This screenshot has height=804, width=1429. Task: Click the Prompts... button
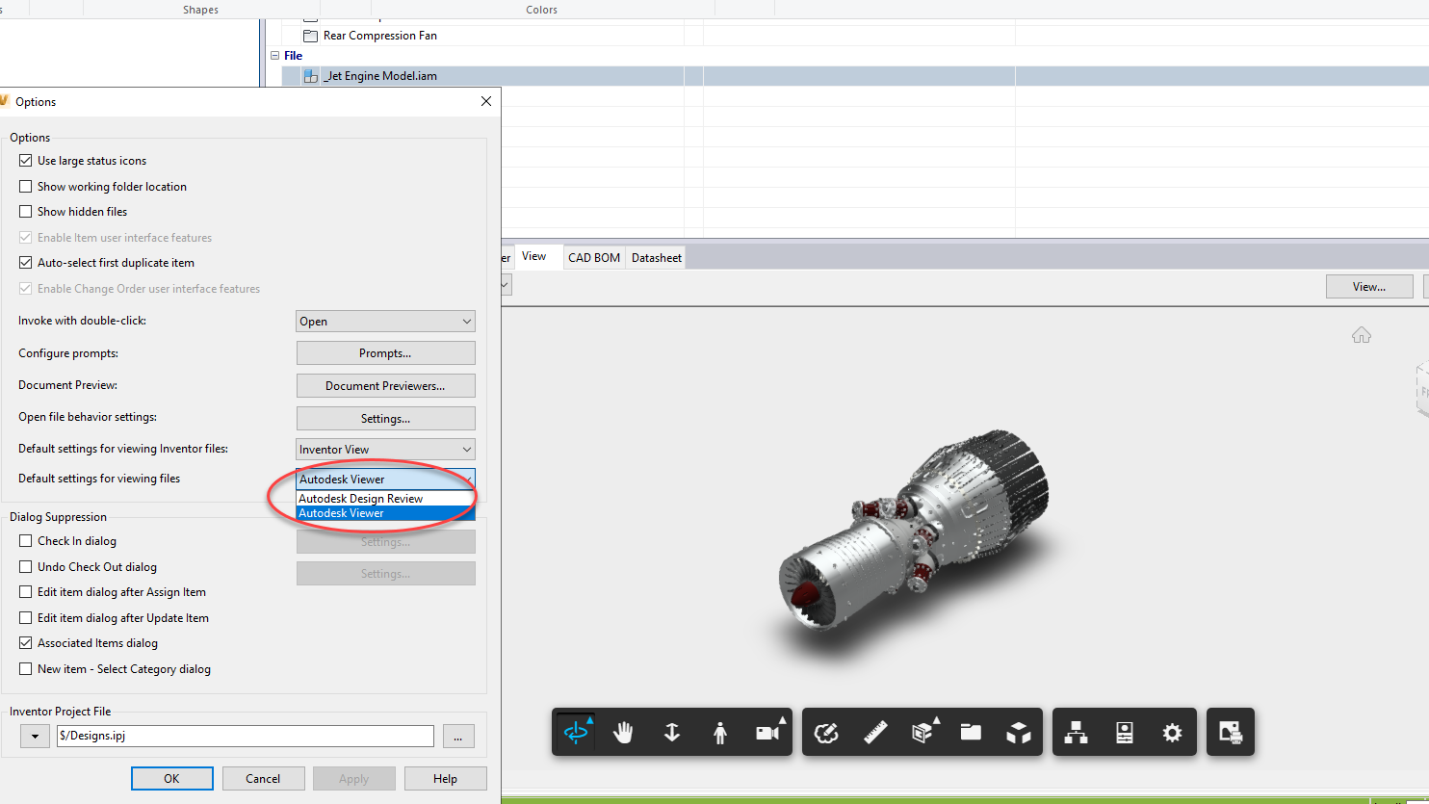coord(385,353)
